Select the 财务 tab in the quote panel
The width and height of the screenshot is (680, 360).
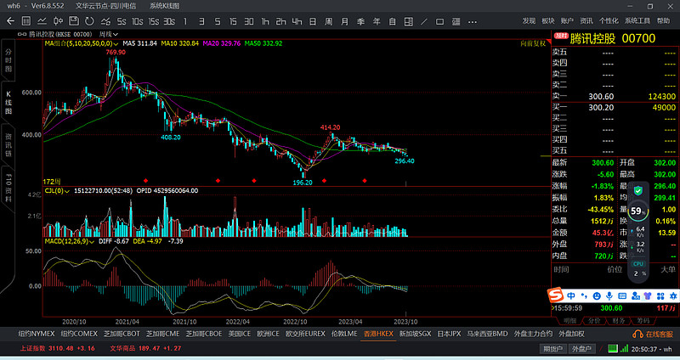619,321
